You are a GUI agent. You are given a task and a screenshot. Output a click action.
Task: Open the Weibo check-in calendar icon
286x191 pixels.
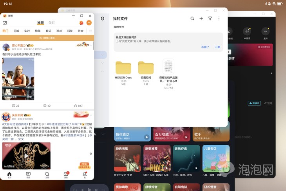5,23
